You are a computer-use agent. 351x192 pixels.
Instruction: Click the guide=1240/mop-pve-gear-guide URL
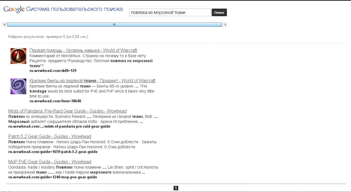[x=53, y=177]
